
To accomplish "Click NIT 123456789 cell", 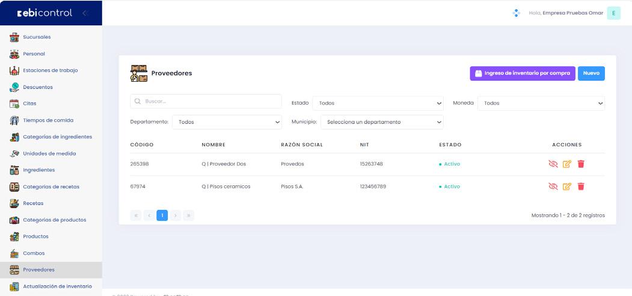I will coord(373,187).
